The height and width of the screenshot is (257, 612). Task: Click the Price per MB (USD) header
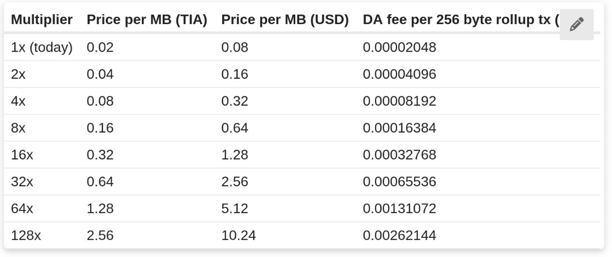pos(285,21)
